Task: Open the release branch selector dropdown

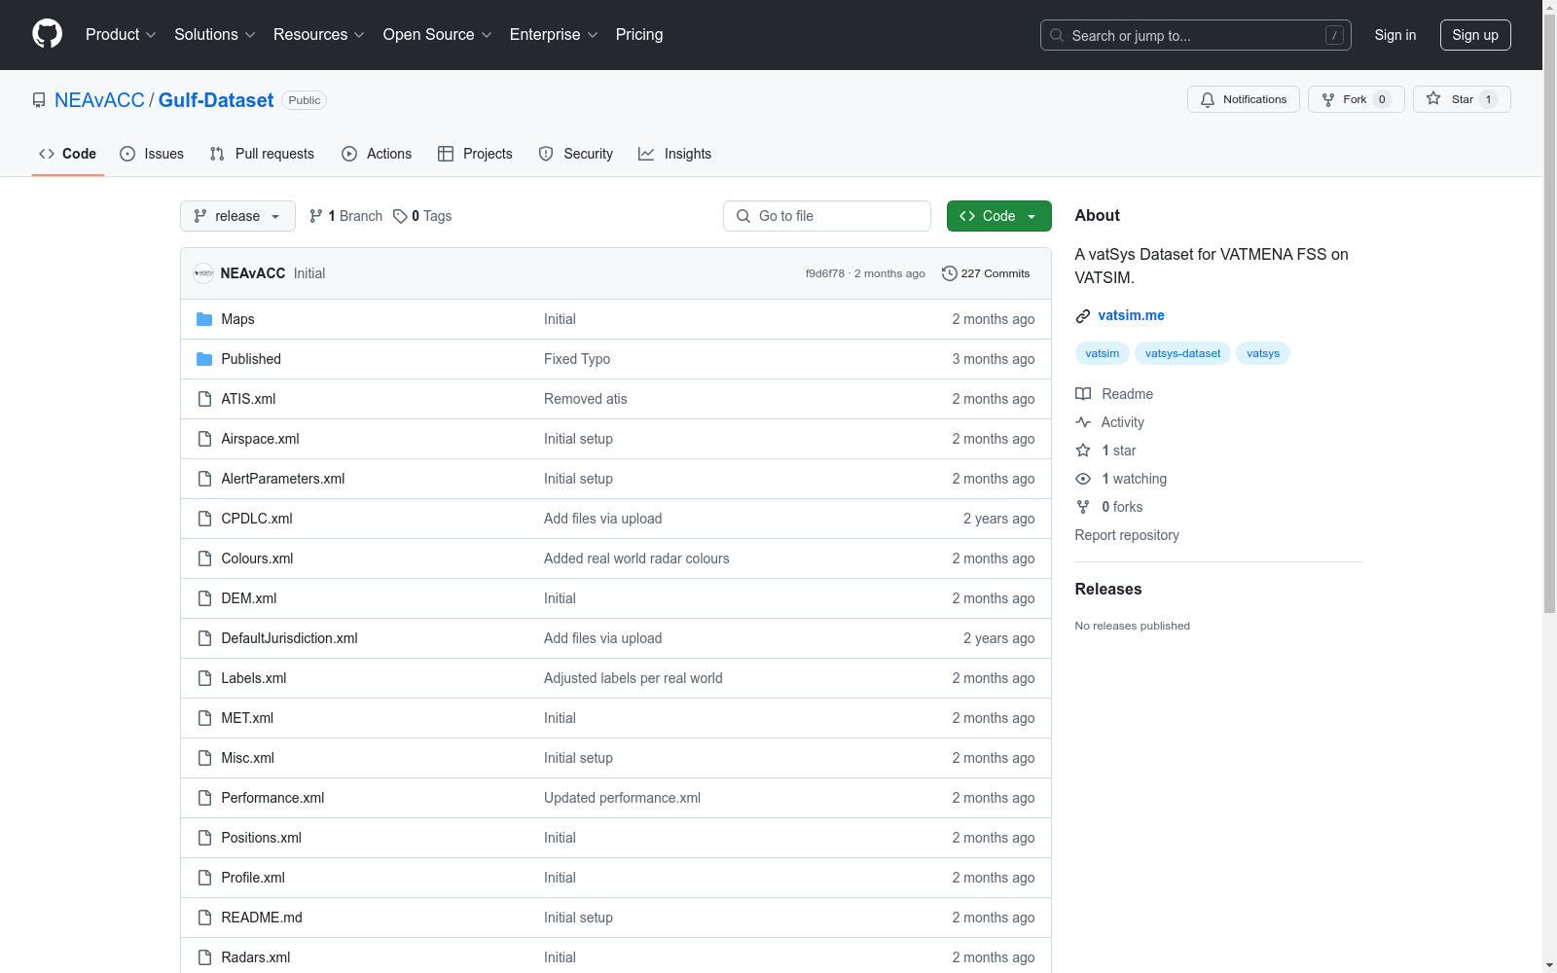Action: 237,216
